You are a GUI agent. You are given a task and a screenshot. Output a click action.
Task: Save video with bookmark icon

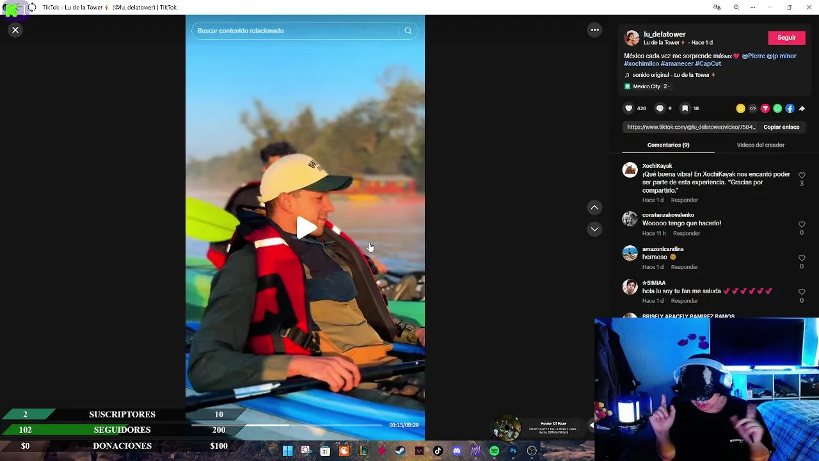pos(685,108)
